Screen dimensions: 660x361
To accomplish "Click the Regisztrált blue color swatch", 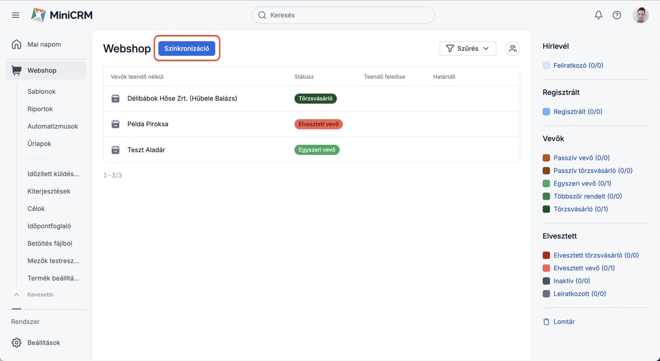I will tap(546, 112).
